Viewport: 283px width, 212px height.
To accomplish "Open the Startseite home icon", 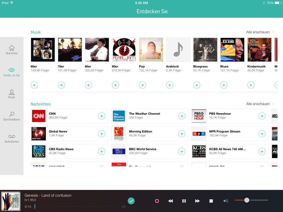I will (11, 49).
